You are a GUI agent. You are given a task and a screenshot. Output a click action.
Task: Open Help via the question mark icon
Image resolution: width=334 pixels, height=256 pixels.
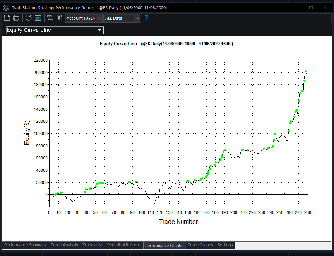point(146,17)
